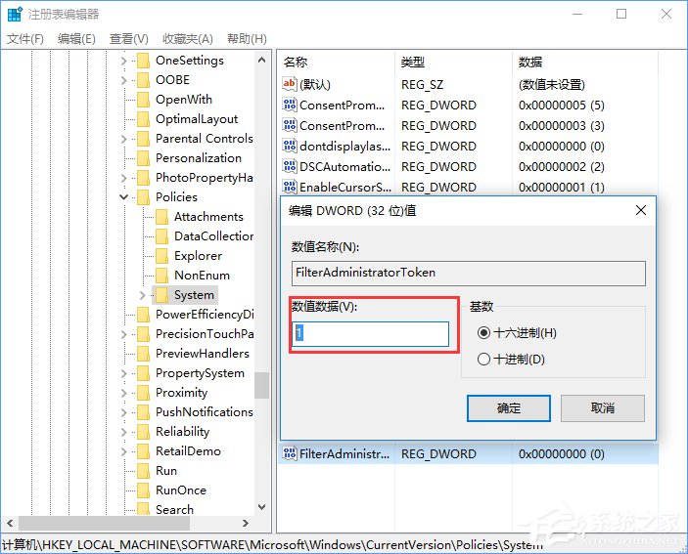The width and height of the screenshot is (688, 554).
Task: Click the DWORD icon next to DSCAutomation entry
Action: tap(289, 167)
